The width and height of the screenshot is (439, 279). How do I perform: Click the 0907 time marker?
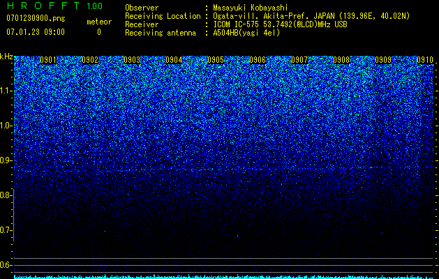click(x=299, y=60)
